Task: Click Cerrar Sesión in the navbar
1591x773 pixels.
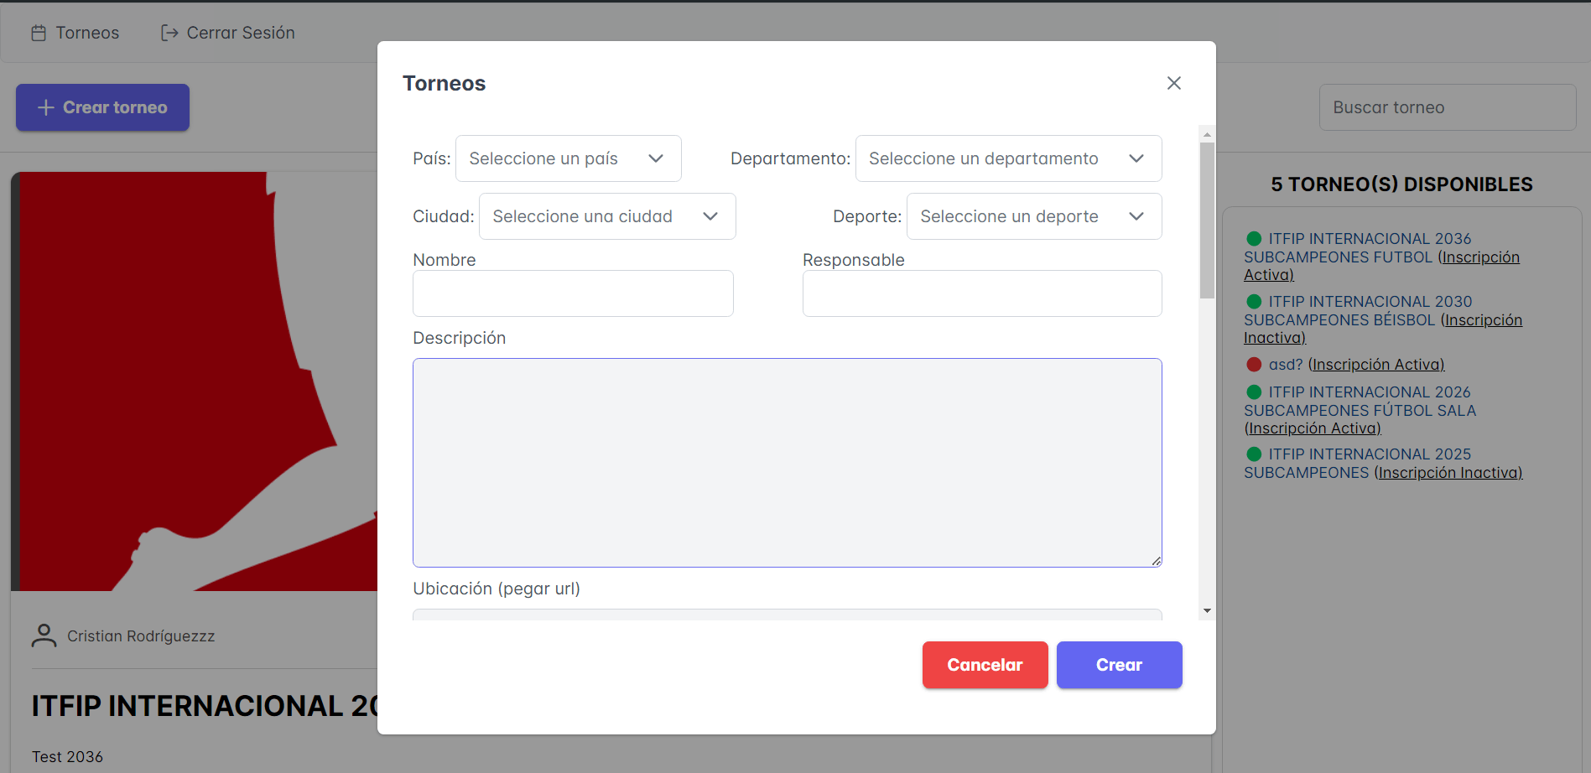Action: (228, 33)
